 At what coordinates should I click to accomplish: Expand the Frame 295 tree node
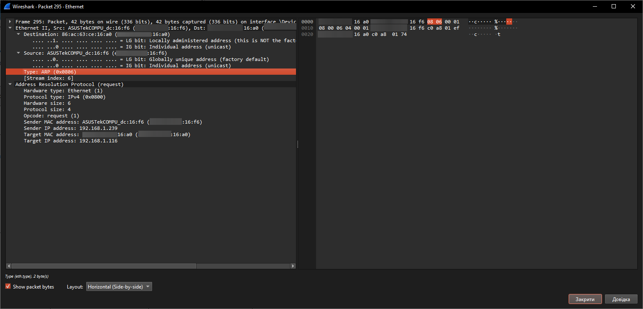tap(10, 21)
